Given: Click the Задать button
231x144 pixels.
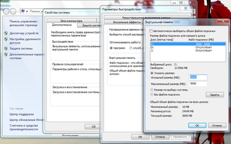Looking at the screenshot, I should [x=215, y=95].
